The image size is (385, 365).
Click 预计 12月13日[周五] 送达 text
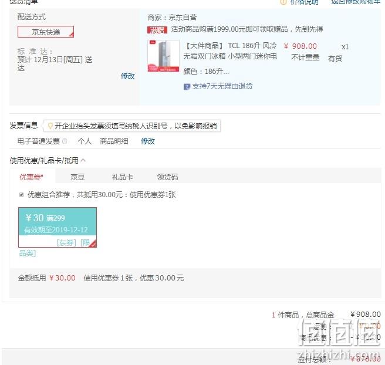[55, 63]
